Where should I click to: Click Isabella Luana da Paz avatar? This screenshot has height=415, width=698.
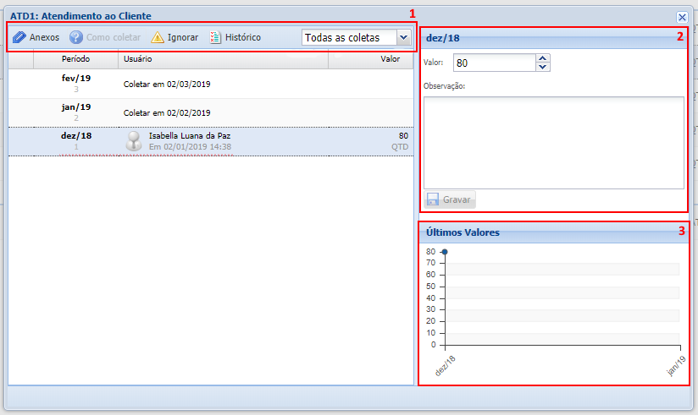[134, 141]
